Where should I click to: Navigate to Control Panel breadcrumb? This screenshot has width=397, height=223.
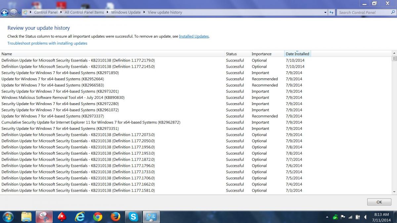[46, 12]
